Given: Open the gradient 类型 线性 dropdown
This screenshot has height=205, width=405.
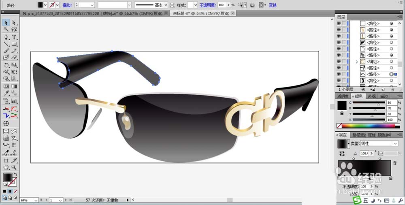Looking at the screenshot, I should [x=395, y=143].
